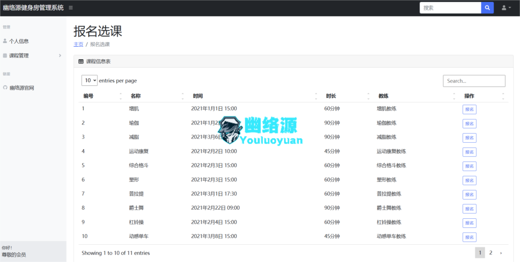Screen dimensions: 520x262
Task: Click the 增肌教练 cell
Action: [386, 109]
